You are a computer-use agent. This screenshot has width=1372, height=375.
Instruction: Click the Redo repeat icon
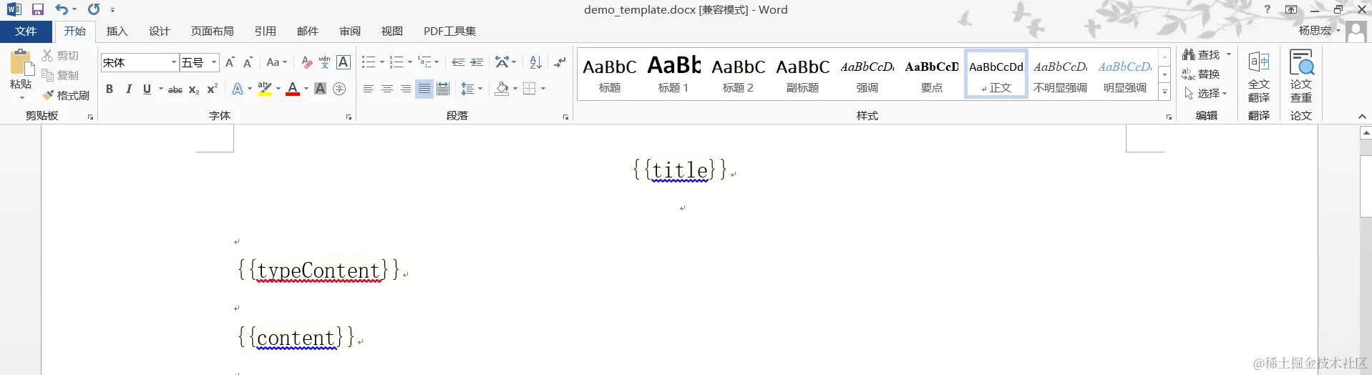tap(94, 9)
